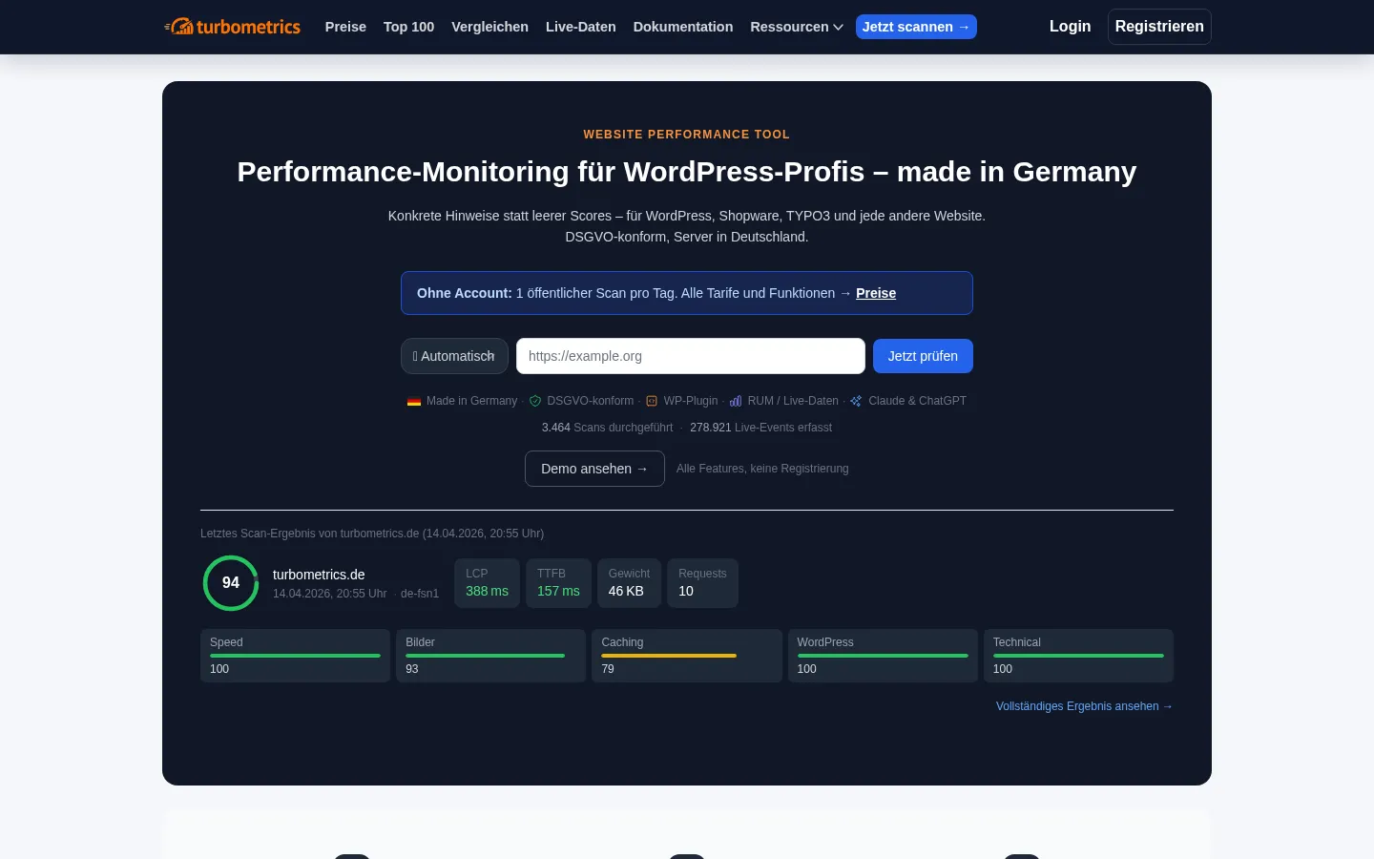Viewport: 1374px width, 859px height.
Task: Click the turbometrics.de site name
Action: click(319, 575)
